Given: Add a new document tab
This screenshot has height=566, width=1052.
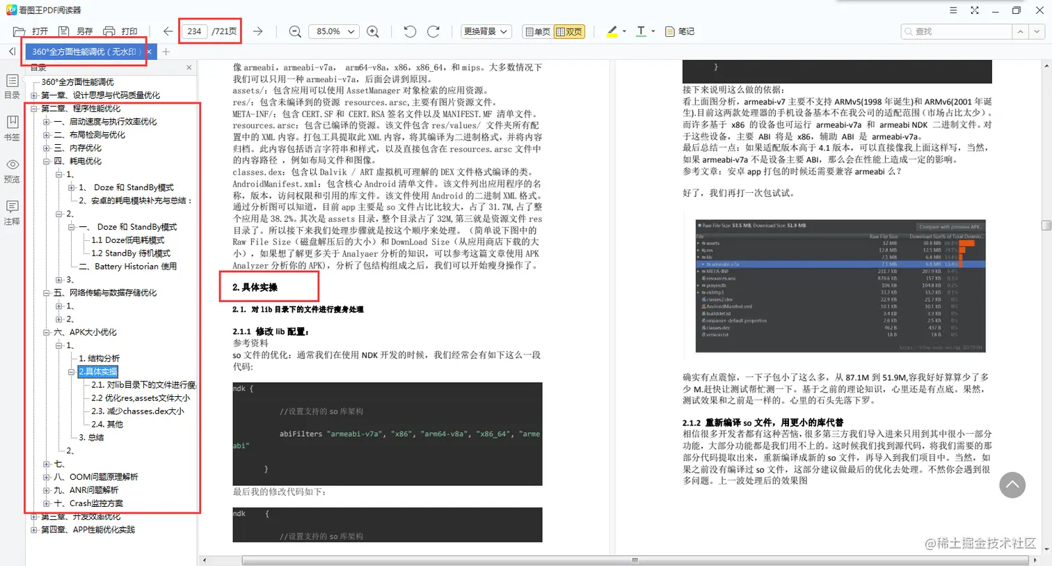Looking at the screenshot, I should click(166, 52).
